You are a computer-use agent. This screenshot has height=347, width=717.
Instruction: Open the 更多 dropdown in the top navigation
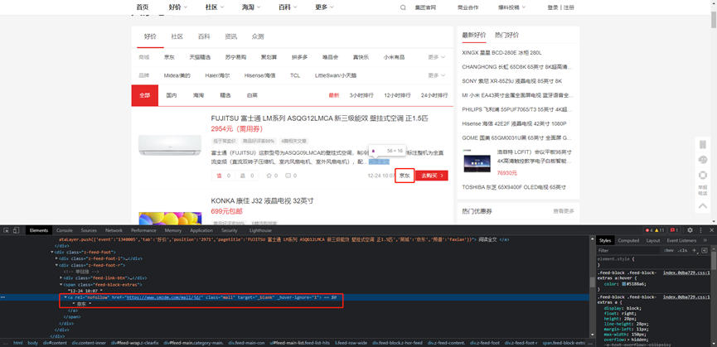click(324, 7)
